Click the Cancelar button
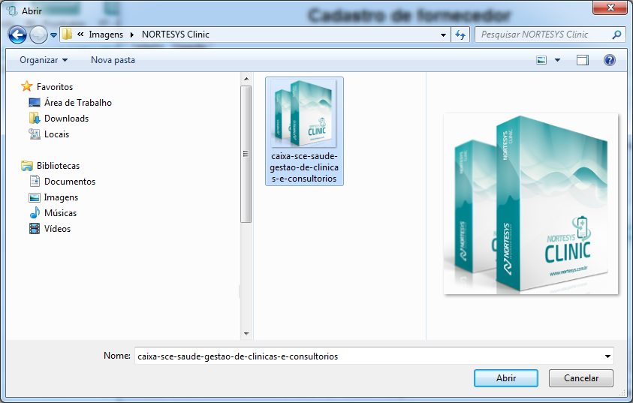The width and height of the screenshot is (633, 403). [581, 378]
